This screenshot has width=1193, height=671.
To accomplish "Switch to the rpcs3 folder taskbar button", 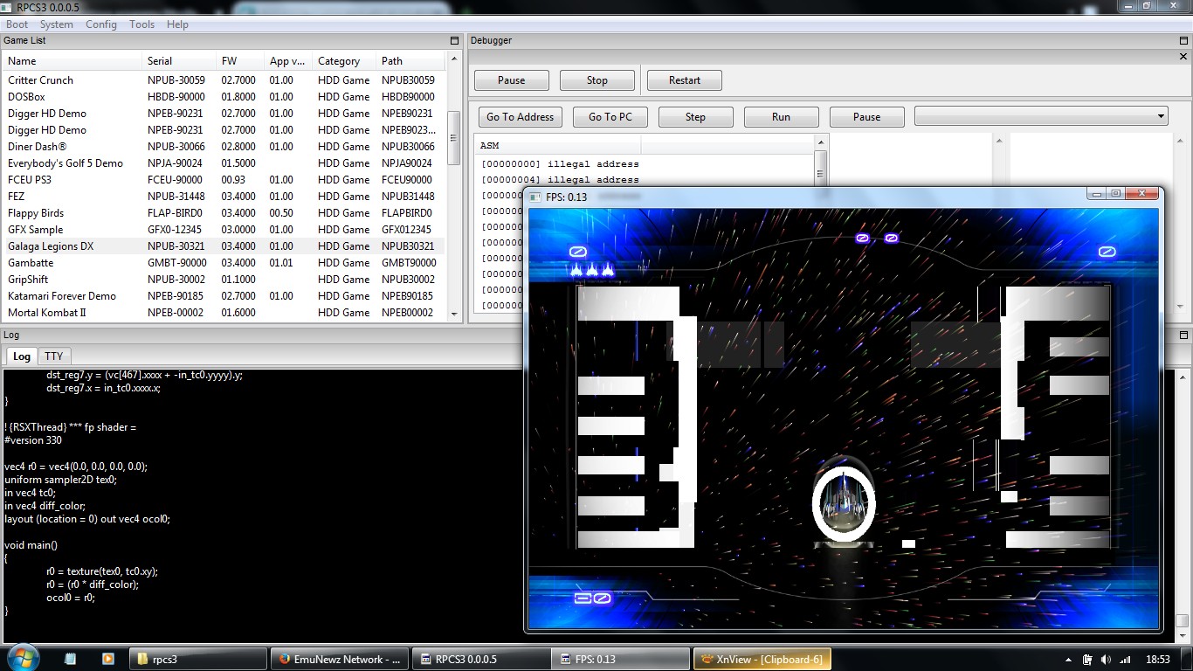I will click(198, 659).
